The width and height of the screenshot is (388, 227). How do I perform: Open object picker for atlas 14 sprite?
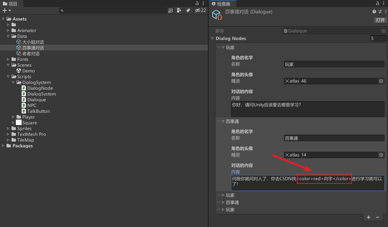click(381, 155)
